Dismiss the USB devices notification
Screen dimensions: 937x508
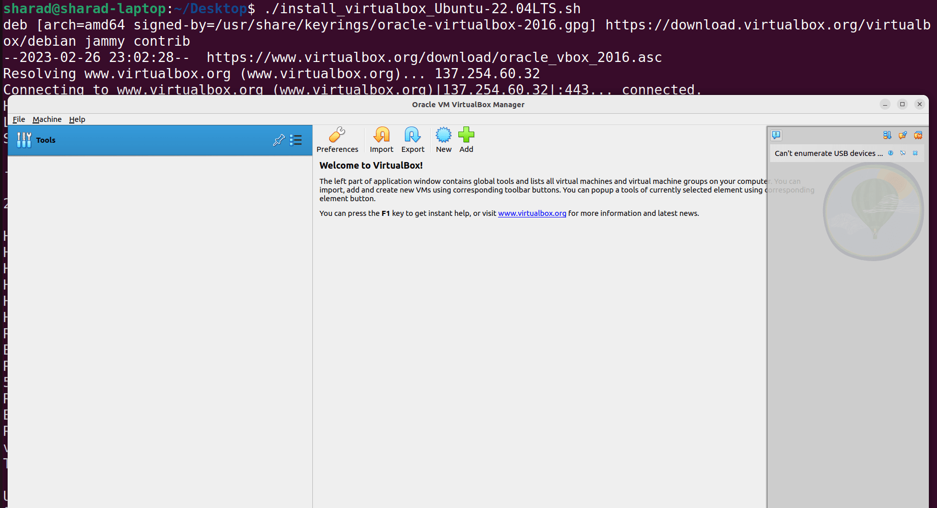pos(915,153)
